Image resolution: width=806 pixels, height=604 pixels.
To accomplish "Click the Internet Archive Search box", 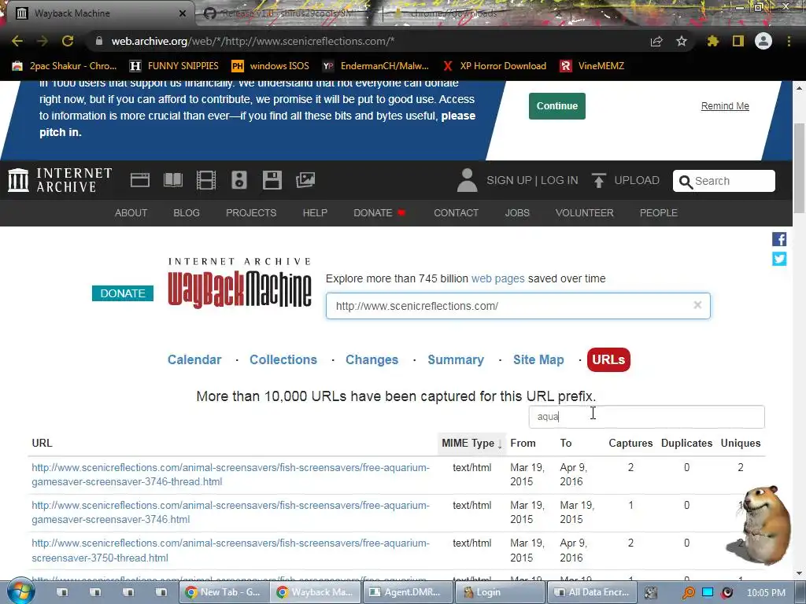I will (724, 181).
